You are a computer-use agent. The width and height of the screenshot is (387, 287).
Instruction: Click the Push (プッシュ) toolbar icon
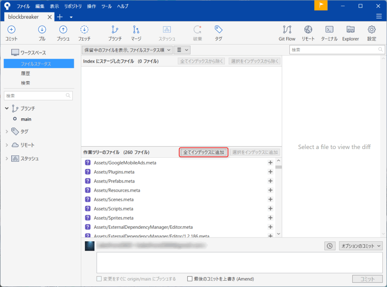coord(63,33)
